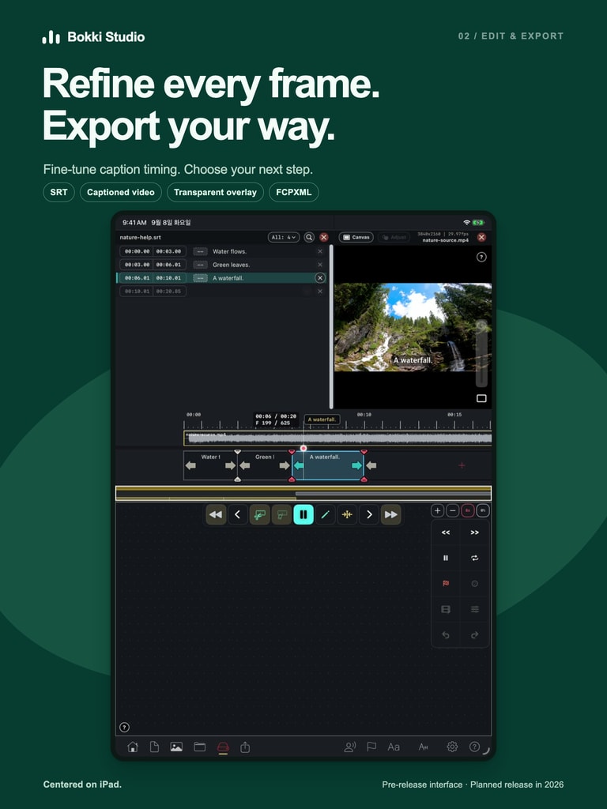
Task: Select the 'Water' caption block on timeline
Action: [x=210, y=465]
